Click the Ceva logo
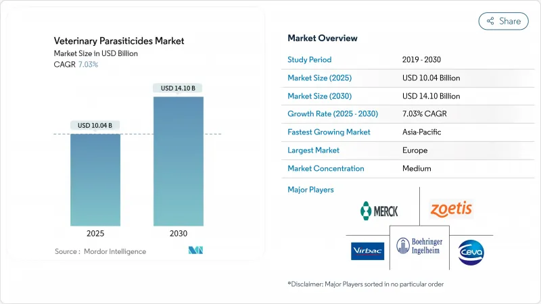This screenshot has height=304, width=541. point(470,251)
